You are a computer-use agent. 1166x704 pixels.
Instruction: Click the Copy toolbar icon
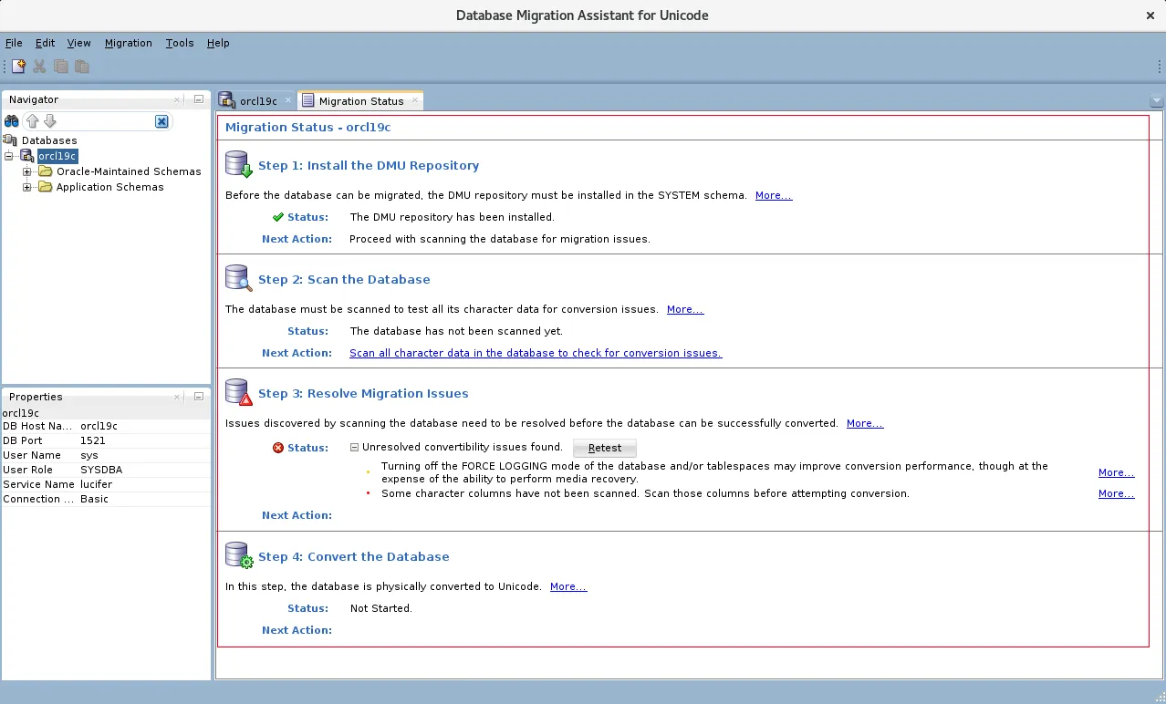pyautogui.click(x=59, y=66)
